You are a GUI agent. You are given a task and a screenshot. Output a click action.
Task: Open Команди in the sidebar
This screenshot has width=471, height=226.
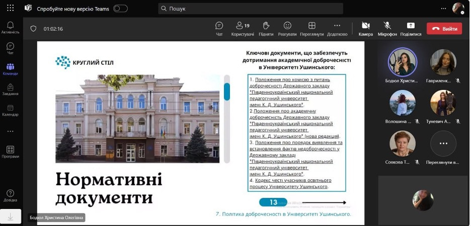pos(10,69)
